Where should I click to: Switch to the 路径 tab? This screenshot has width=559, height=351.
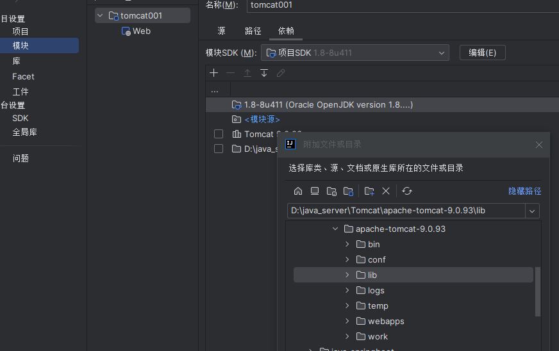[x=253, y=31]
